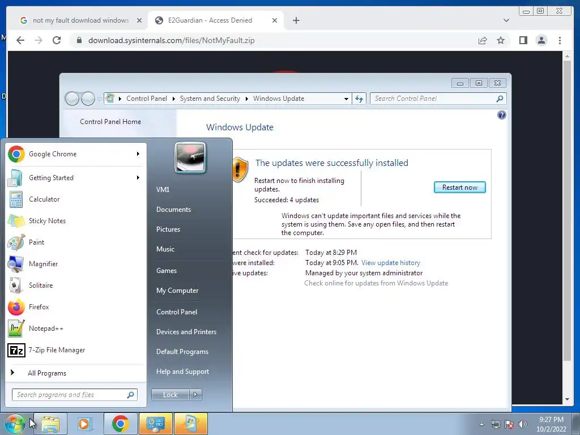
Task: Click the Windows Start orb button
Action: (x=15, y=424)
